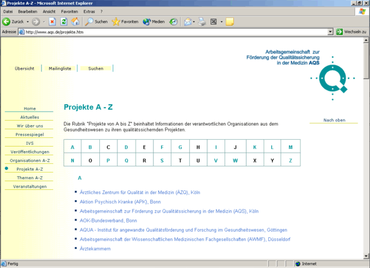Open Pressespiegel navigation link

click(x=30, y=134)
